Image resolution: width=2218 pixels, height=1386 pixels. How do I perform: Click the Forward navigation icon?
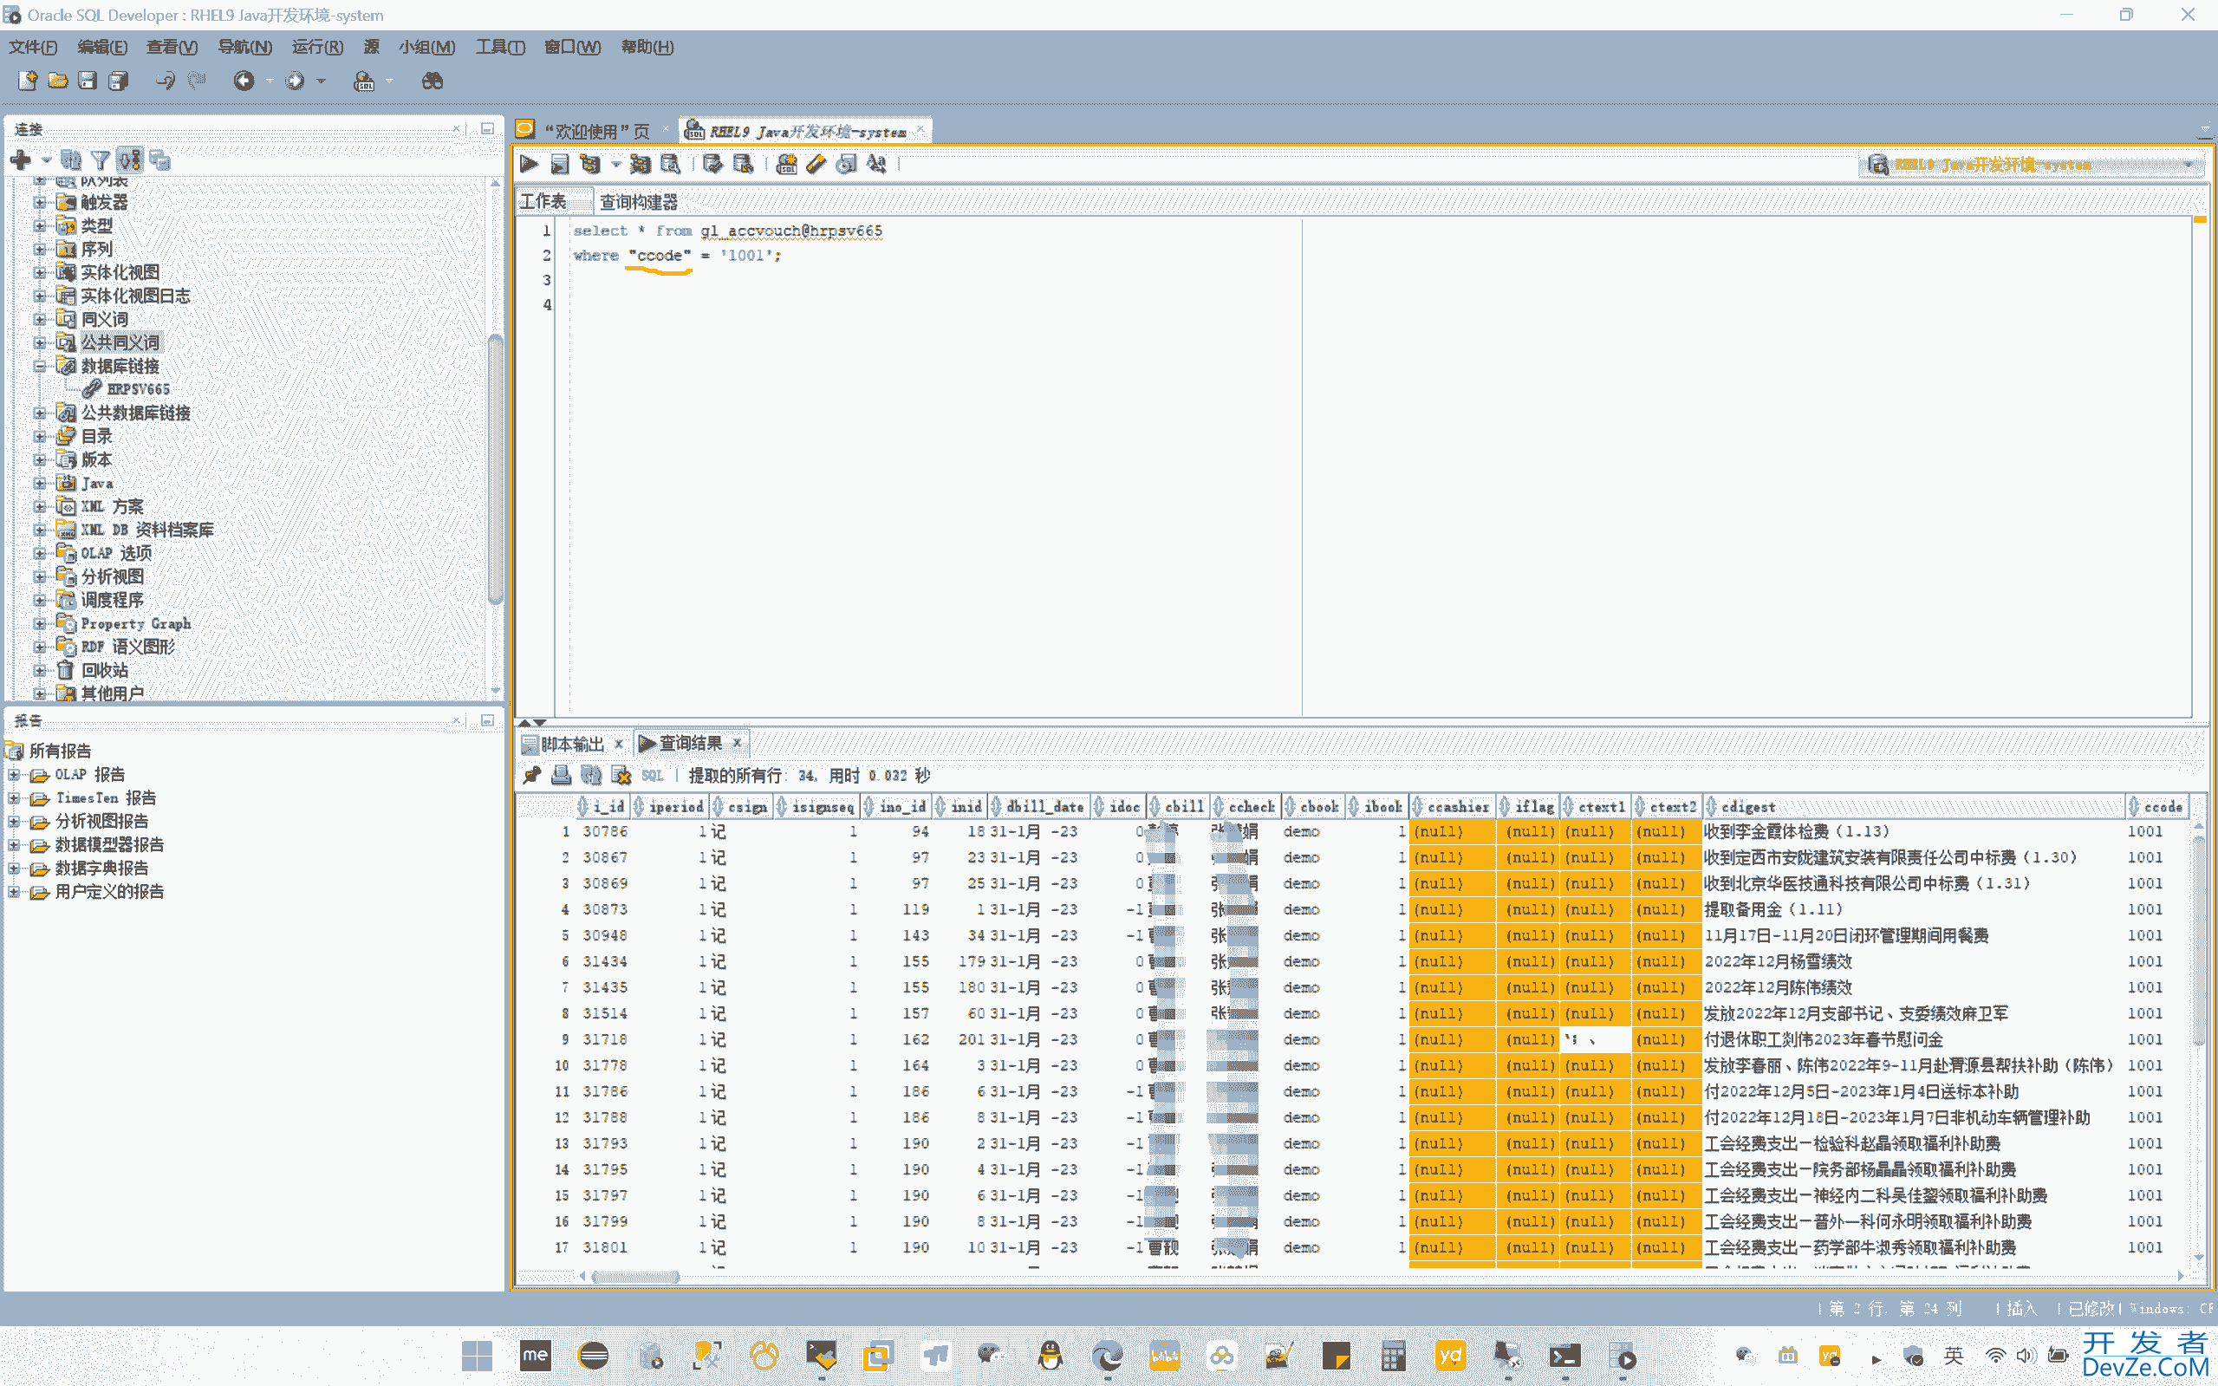(x=294, y=81)
